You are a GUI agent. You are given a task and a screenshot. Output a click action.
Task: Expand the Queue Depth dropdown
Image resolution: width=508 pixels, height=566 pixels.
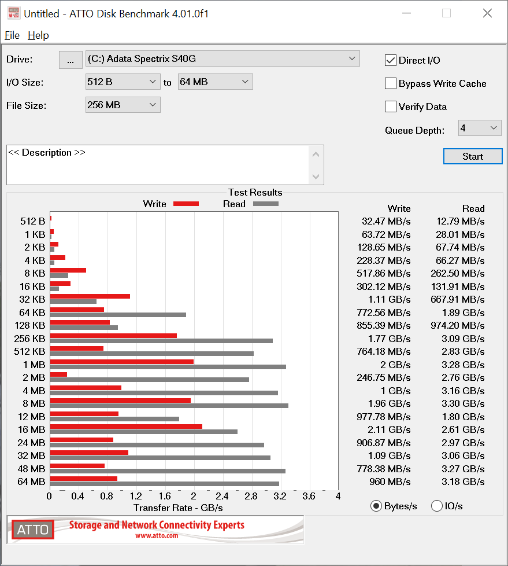[x=480, y=128]
